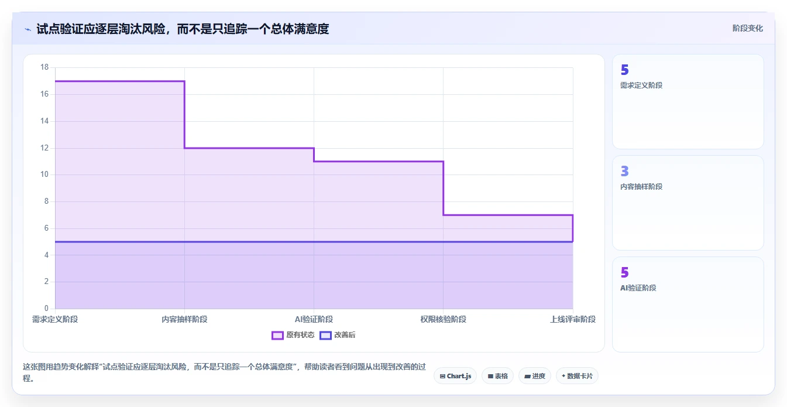Click the star icon in 数据卡片 tag

pyautogui.click(x=563, y=376)
